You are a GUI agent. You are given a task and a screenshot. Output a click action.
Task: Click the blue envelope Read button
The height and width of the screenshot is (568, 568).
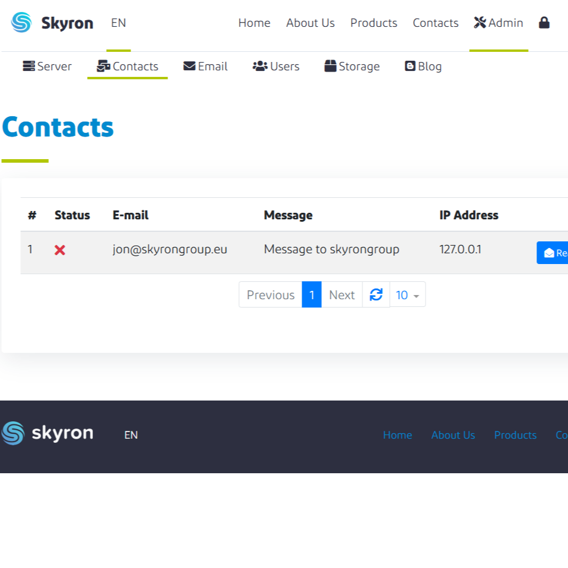(553, 252)
